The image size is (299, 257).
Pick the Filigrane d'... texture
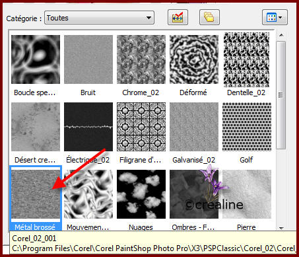pos(141,127)
